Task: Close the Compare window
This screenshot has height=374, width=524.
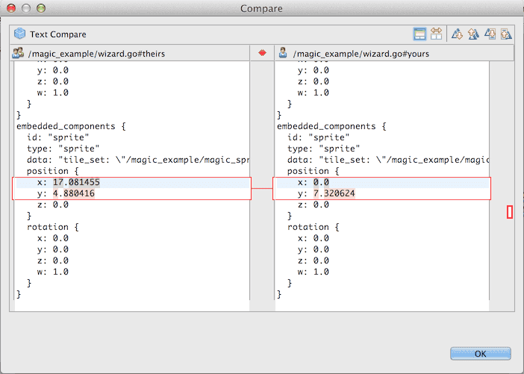Action: coord(11,8)
